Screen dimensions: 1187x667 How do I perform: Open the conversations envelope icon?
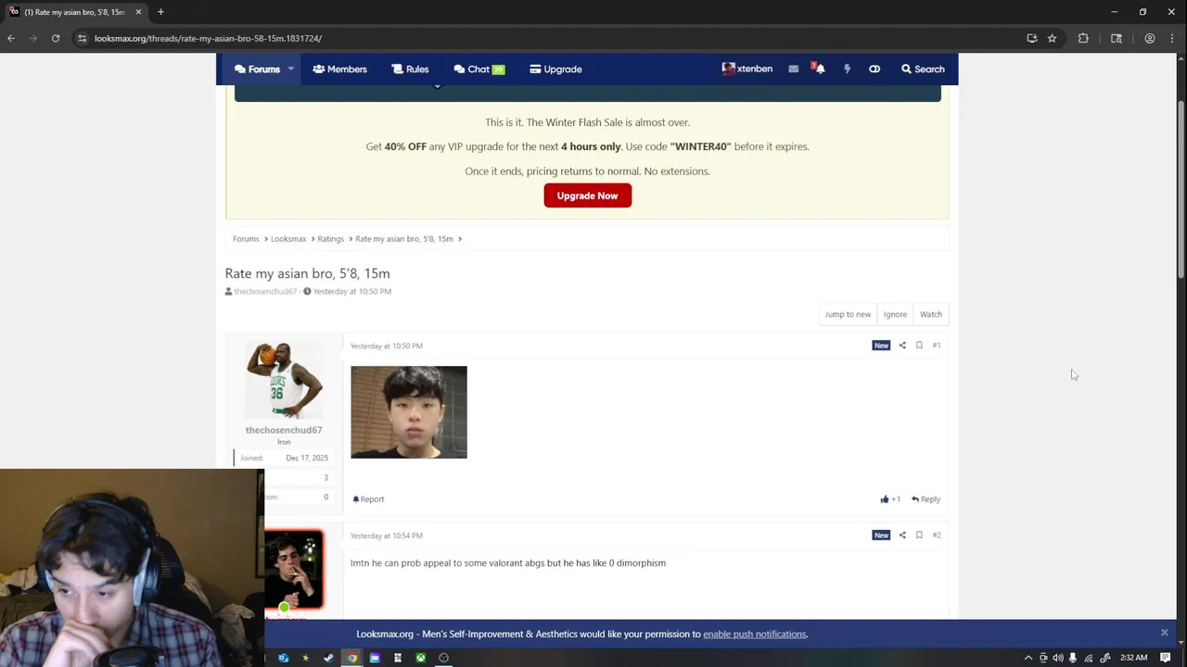click(793, 69)
